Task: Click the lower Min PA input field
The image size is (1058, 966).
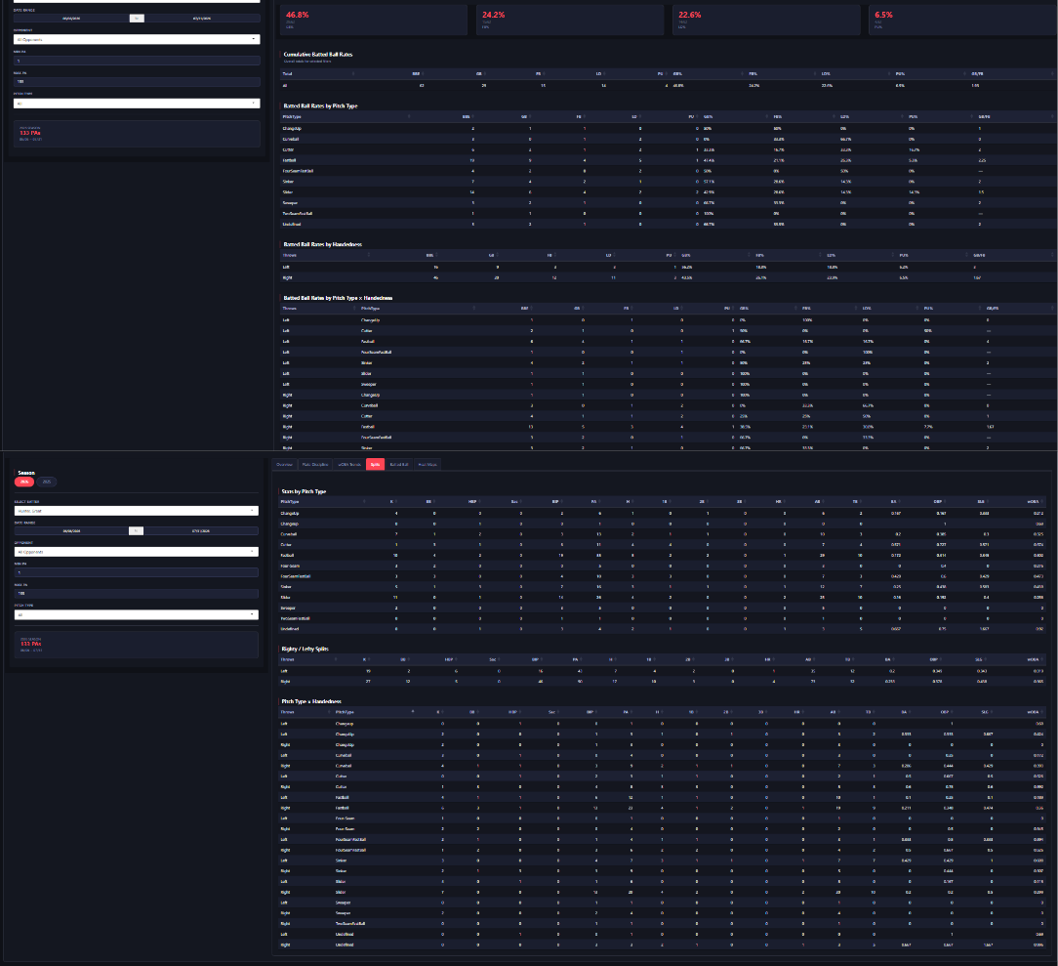Action: tap(137, 572)
